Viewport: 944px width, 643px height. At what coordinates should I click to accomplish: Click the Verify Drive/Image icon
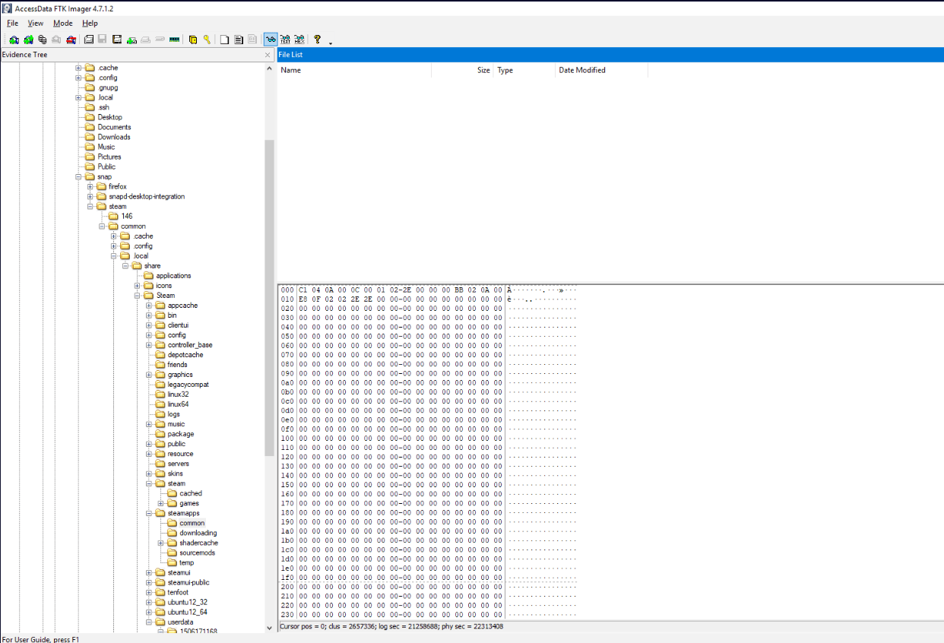160,40
